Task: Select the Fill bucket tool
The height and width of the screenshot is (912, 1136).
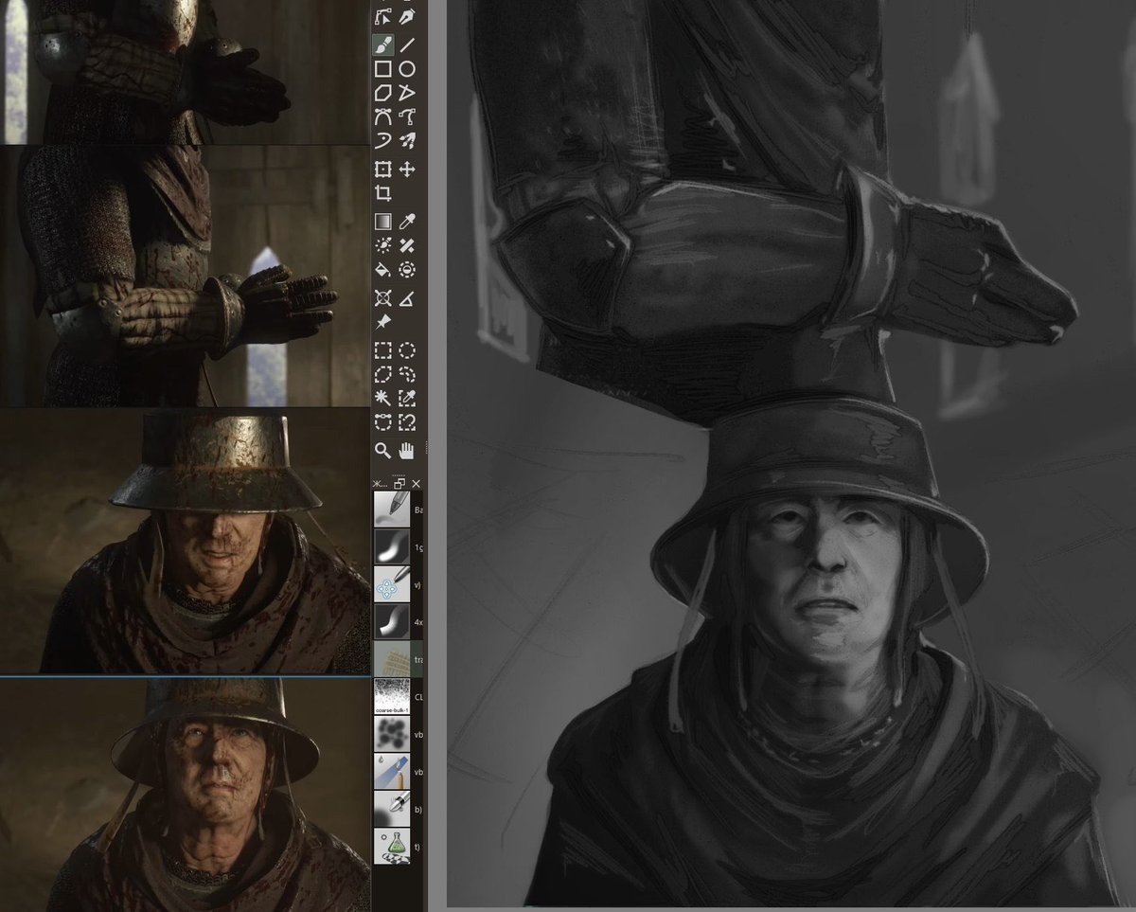Action: [x=383, y=270]
